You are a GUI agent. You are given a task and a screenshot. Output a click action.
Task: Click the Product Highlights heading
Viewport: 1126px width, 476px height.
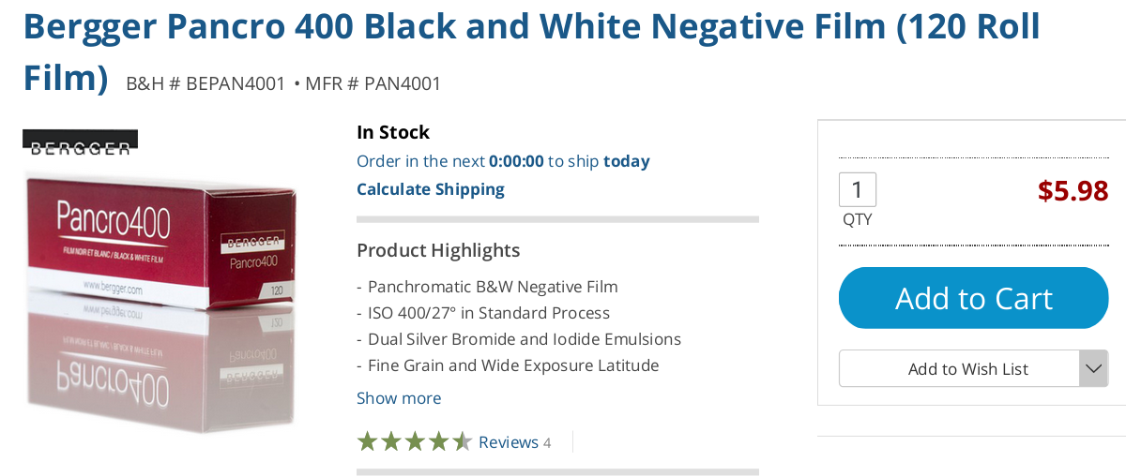pyautogui.click(x=438, y=250)
